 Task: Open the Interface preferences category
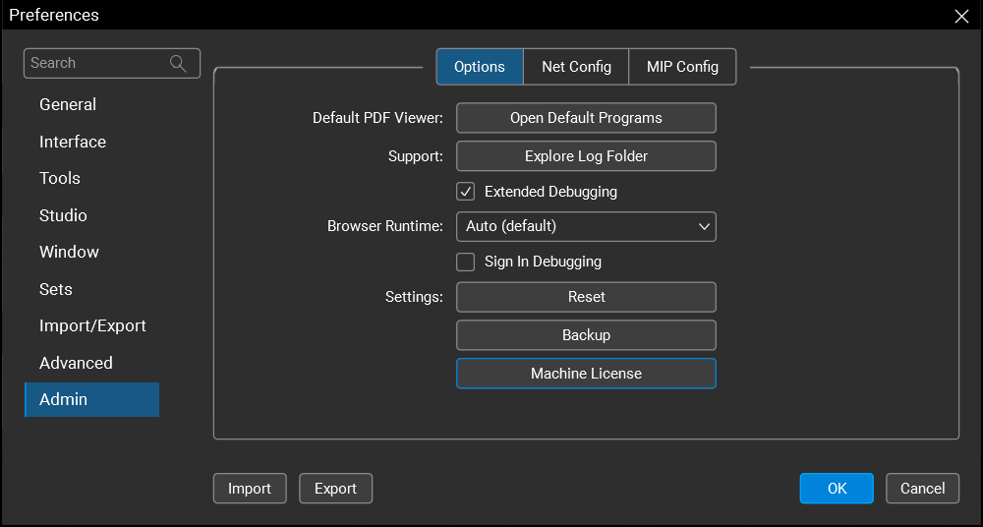click(x=73, y=142)
